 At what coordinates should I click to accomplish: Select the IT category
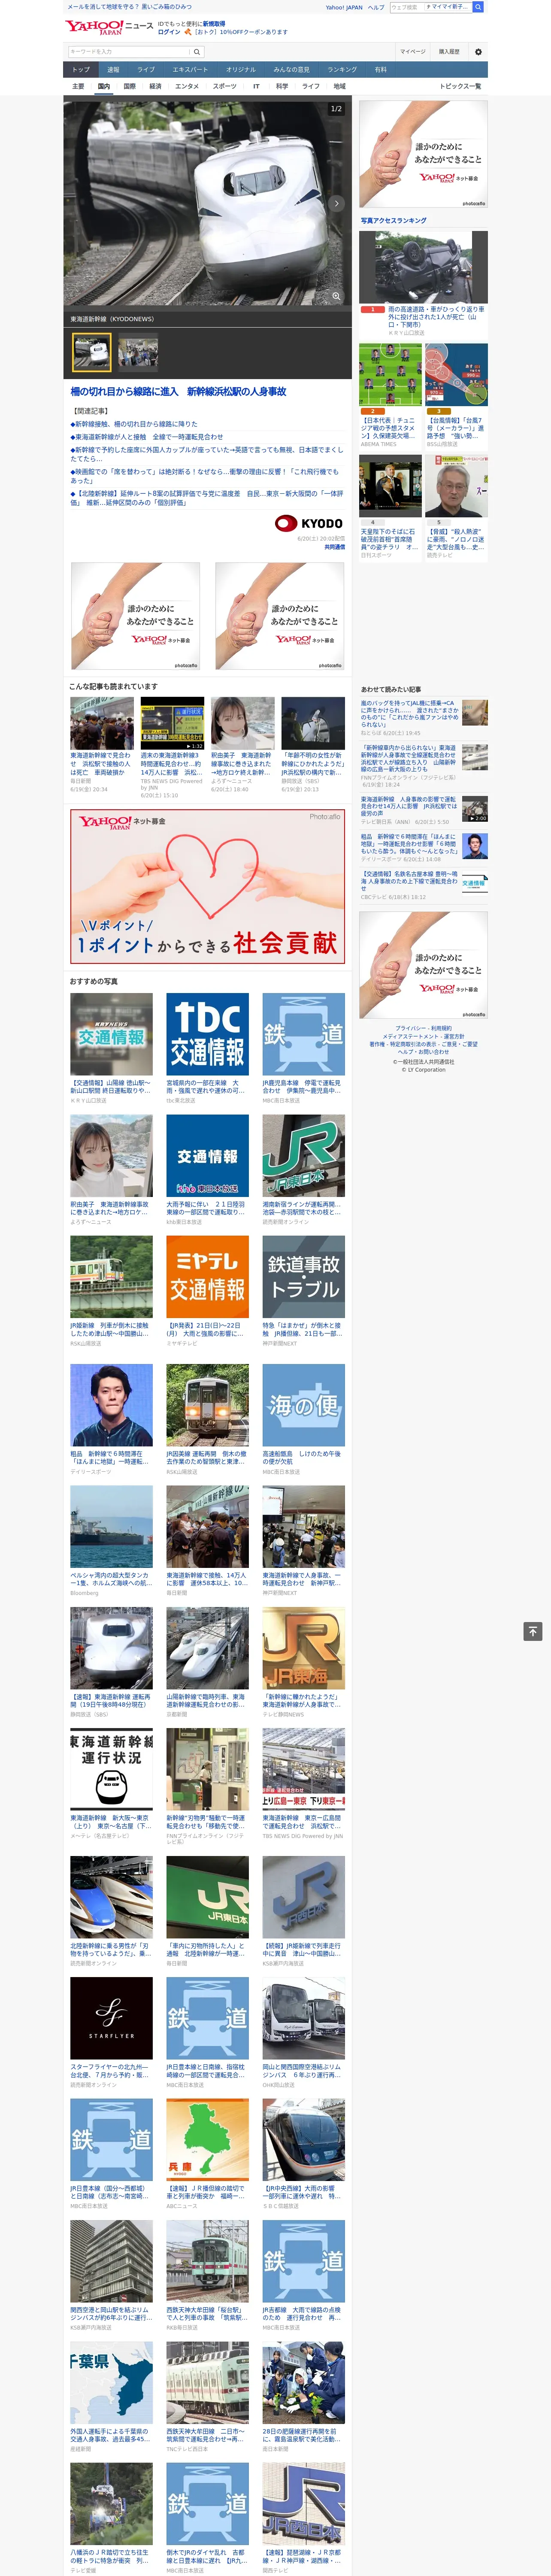point(256,86)
